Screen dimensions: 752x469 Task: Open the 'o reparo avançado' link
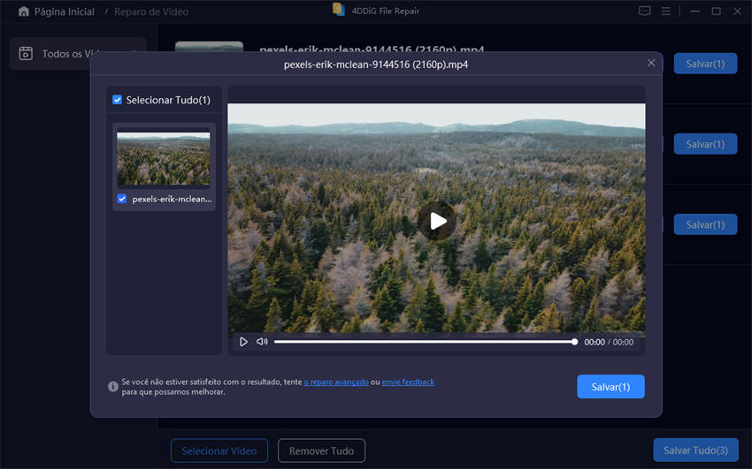pyautogui.click(x=336, y=382)
